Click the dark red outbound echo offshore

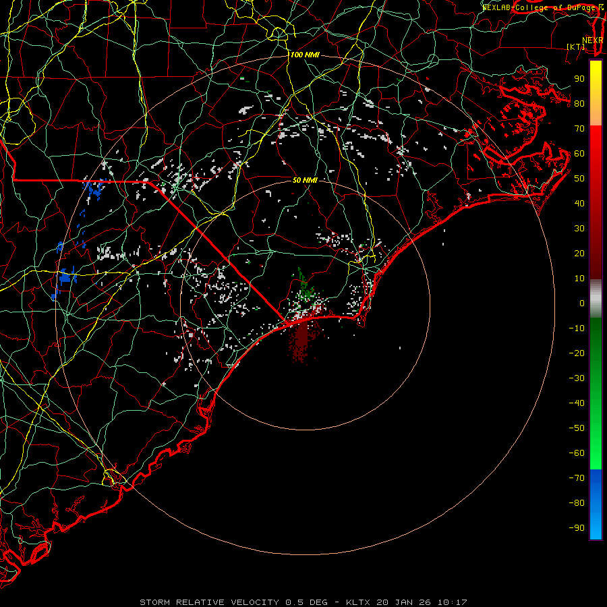tap(301, 340)
